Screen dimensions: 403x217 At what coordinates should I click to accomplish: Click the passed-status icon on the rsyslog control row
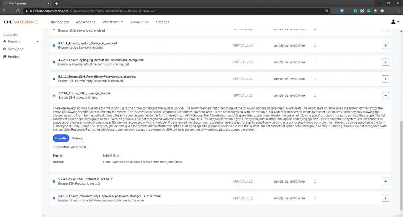(54, 45)
